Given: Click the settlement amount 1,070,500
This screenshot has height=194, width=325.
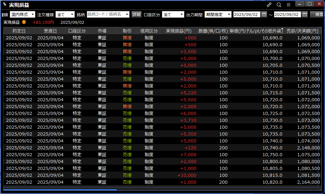Looking at the screenshot, I should tap(308, 65).
